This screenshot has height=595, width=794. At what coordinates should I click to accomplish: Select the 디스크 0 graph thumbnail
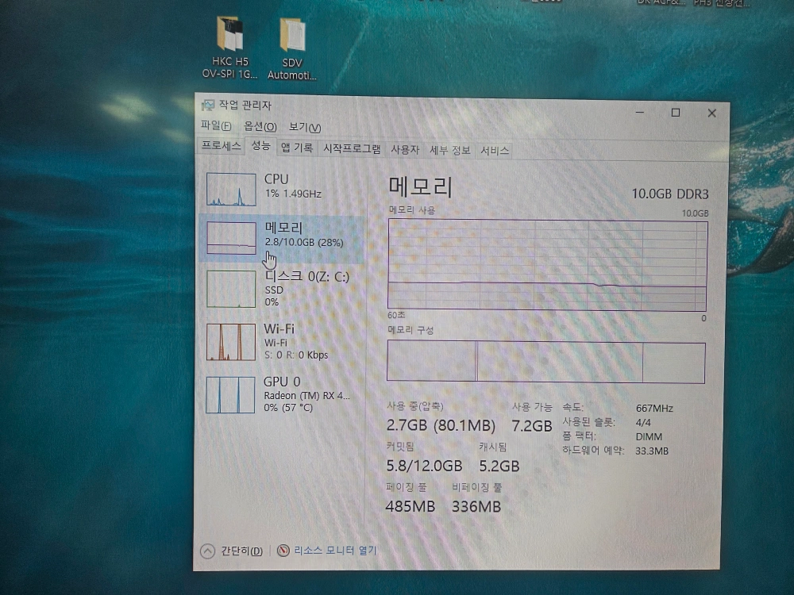tap(231, 289)
